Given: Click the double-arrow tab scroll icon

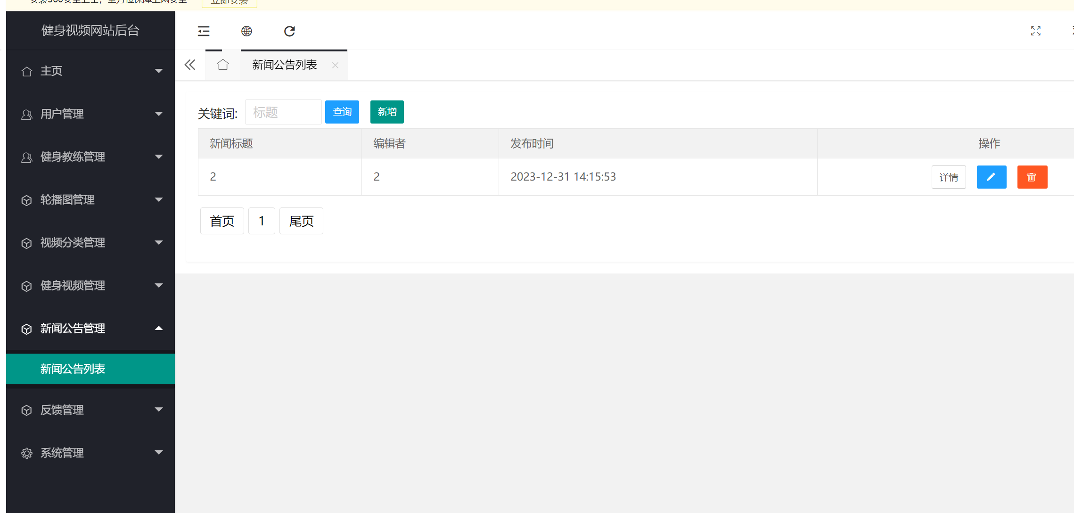Looking at the screenshot, I should click(x=190, y=65).
